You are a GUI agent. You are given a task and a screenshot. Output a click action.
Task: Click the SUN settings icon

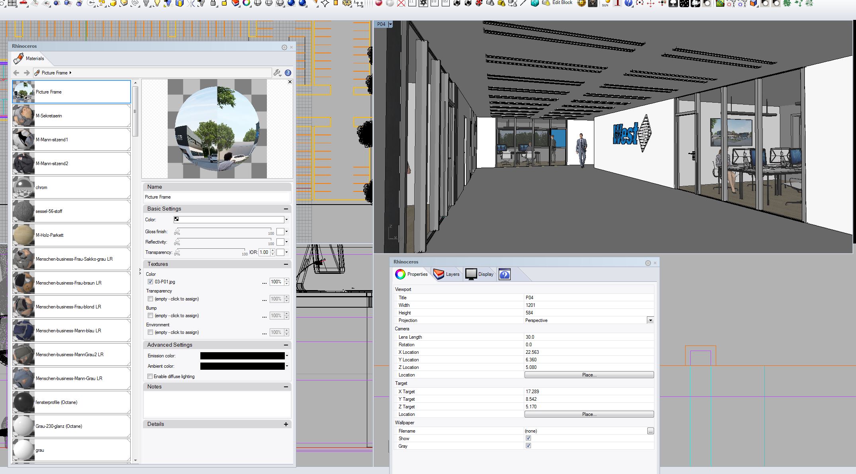coord(605,3)
